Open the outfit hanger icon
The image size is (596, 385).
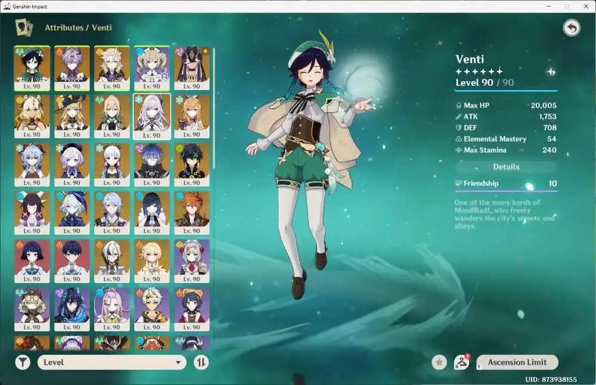[x=461, y=362]
